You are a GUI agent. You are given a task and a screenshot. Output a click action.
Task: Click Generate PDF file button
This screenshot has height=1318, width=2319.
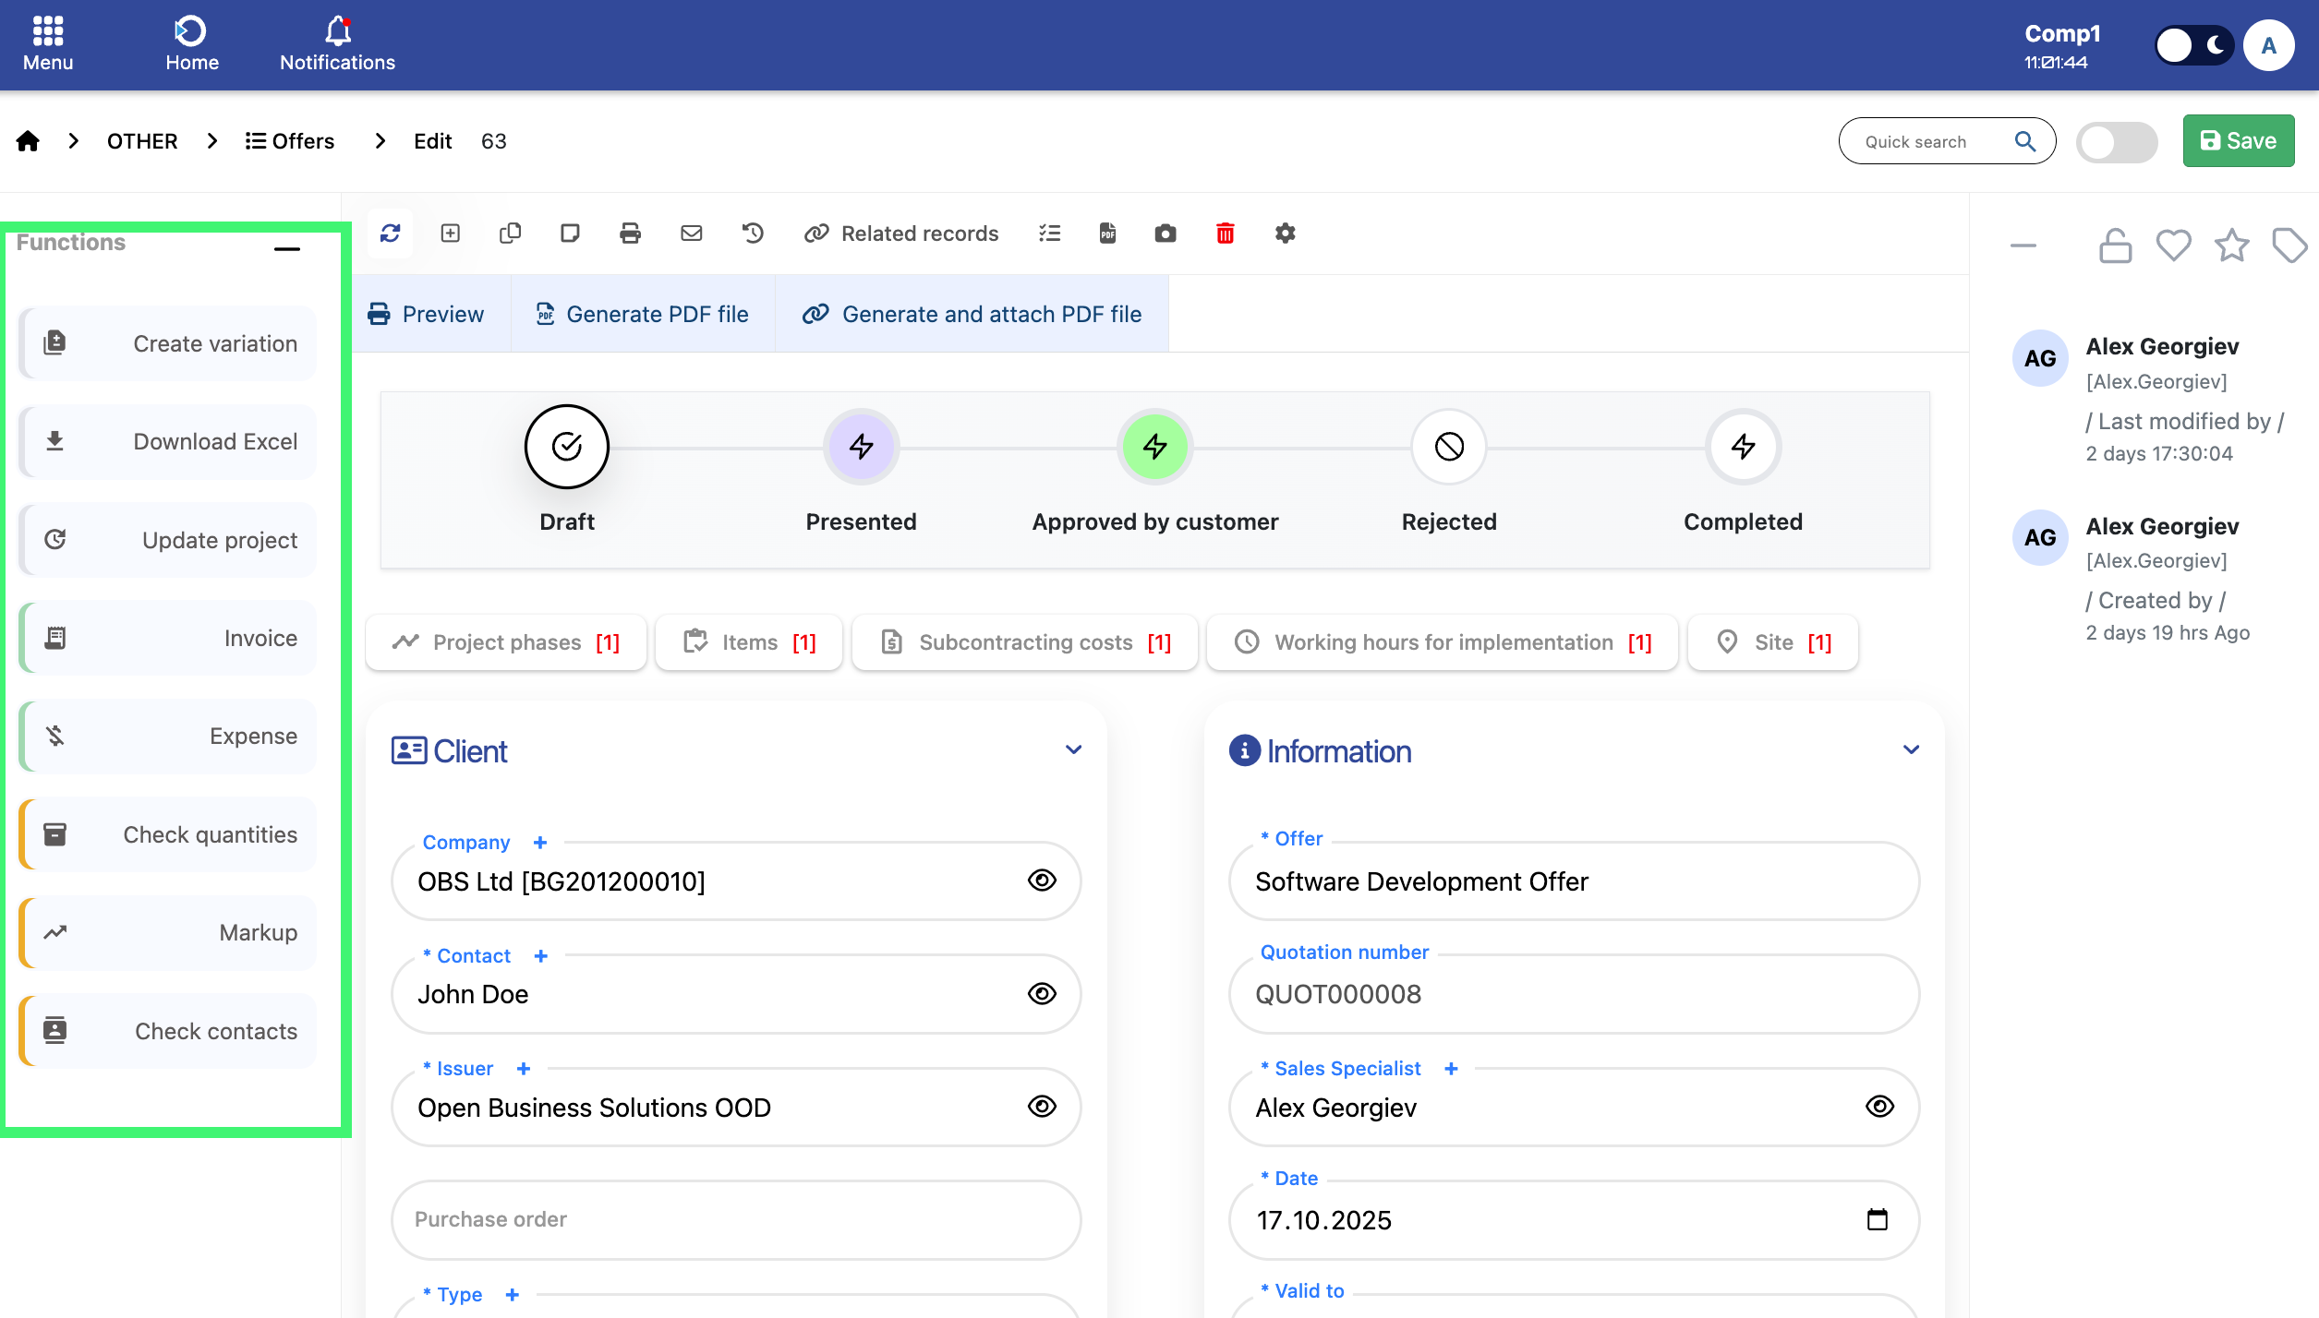click(643, 314)
